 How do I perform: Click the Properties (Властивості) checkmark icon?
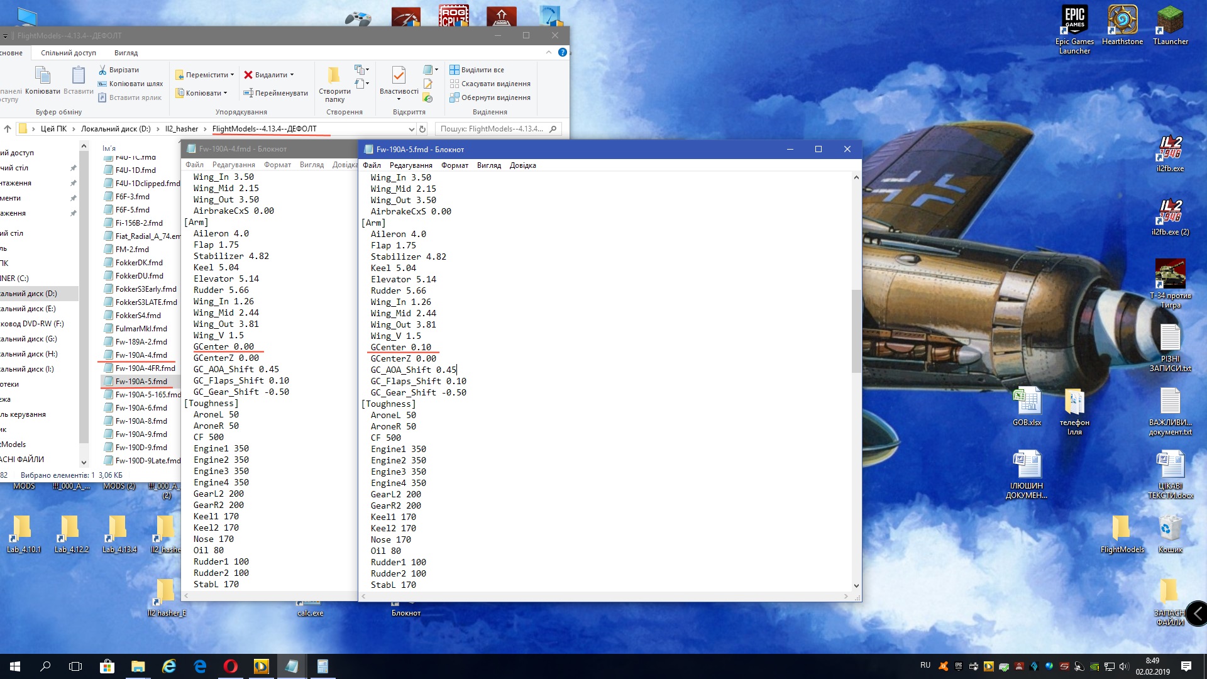(399, 76)
